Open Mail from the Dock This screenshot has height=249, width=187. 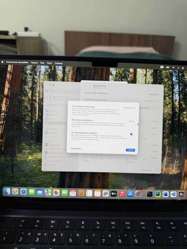[40, 192]
